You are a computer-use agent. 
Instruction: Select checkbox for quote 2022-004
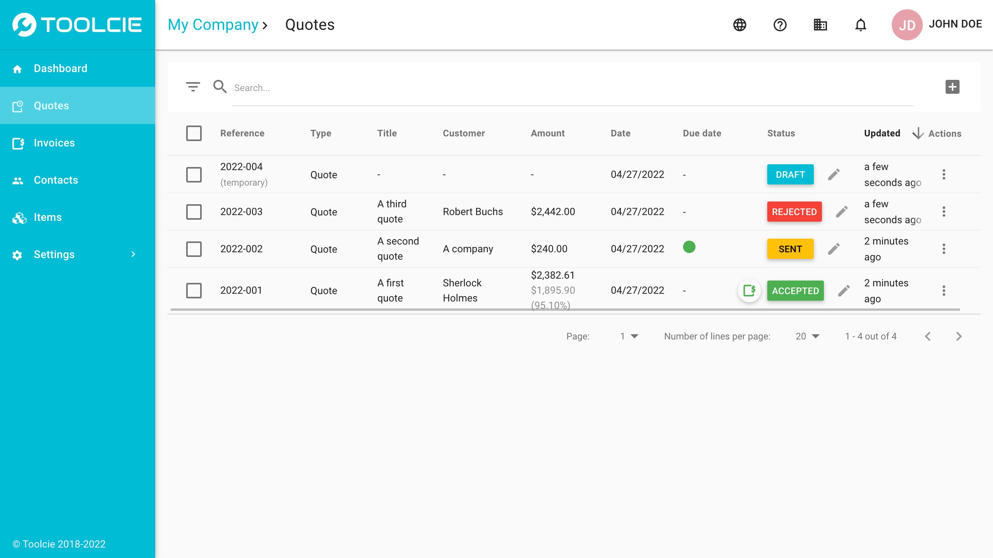click(194, 174)
